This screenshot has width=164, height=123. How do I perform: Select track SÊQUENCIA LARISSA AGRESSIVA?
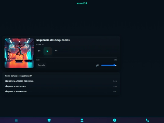(x=61, y=81)
